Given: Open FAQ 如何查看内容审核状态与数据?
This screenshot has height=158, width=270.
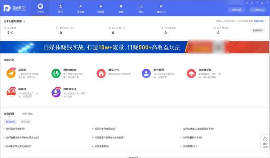Looking at the screenshot, I should point(110,137).
